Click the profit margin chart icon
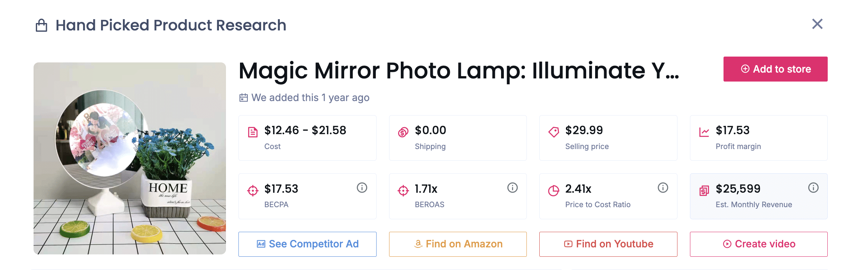The height and width of the screenshot is (270, 864). tap(704, 131)
